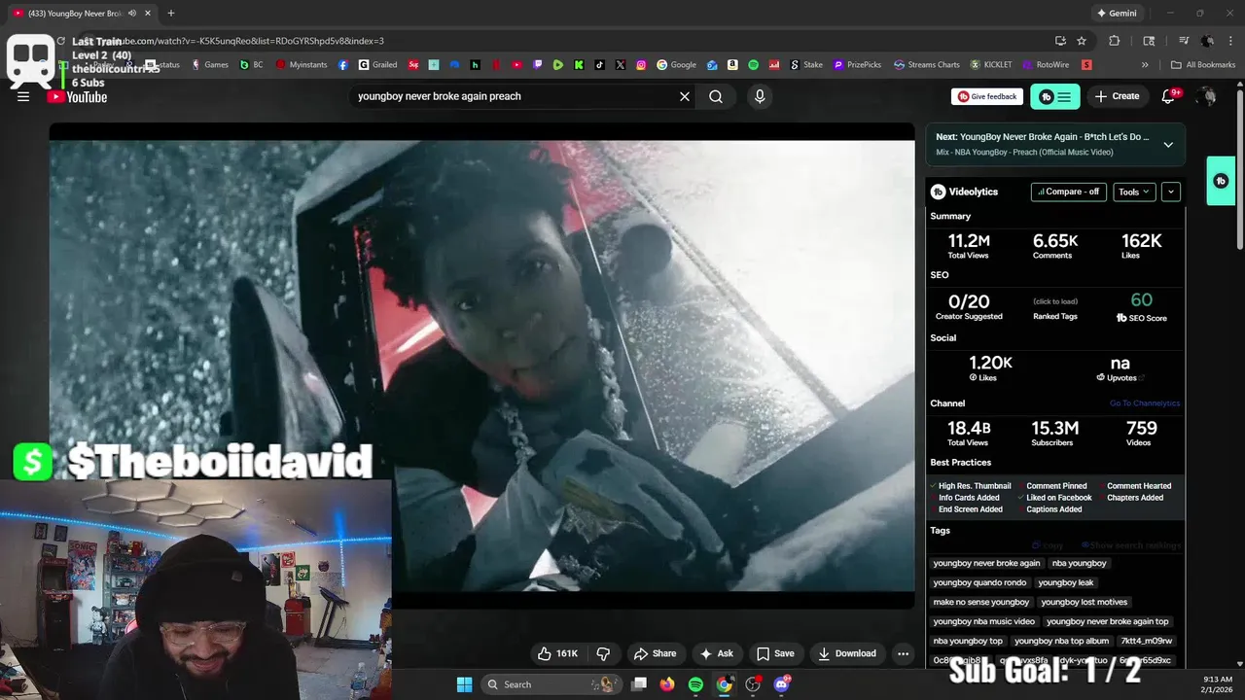
Task: Open the Grailed bookmark
Action: [x=377, y=65]
